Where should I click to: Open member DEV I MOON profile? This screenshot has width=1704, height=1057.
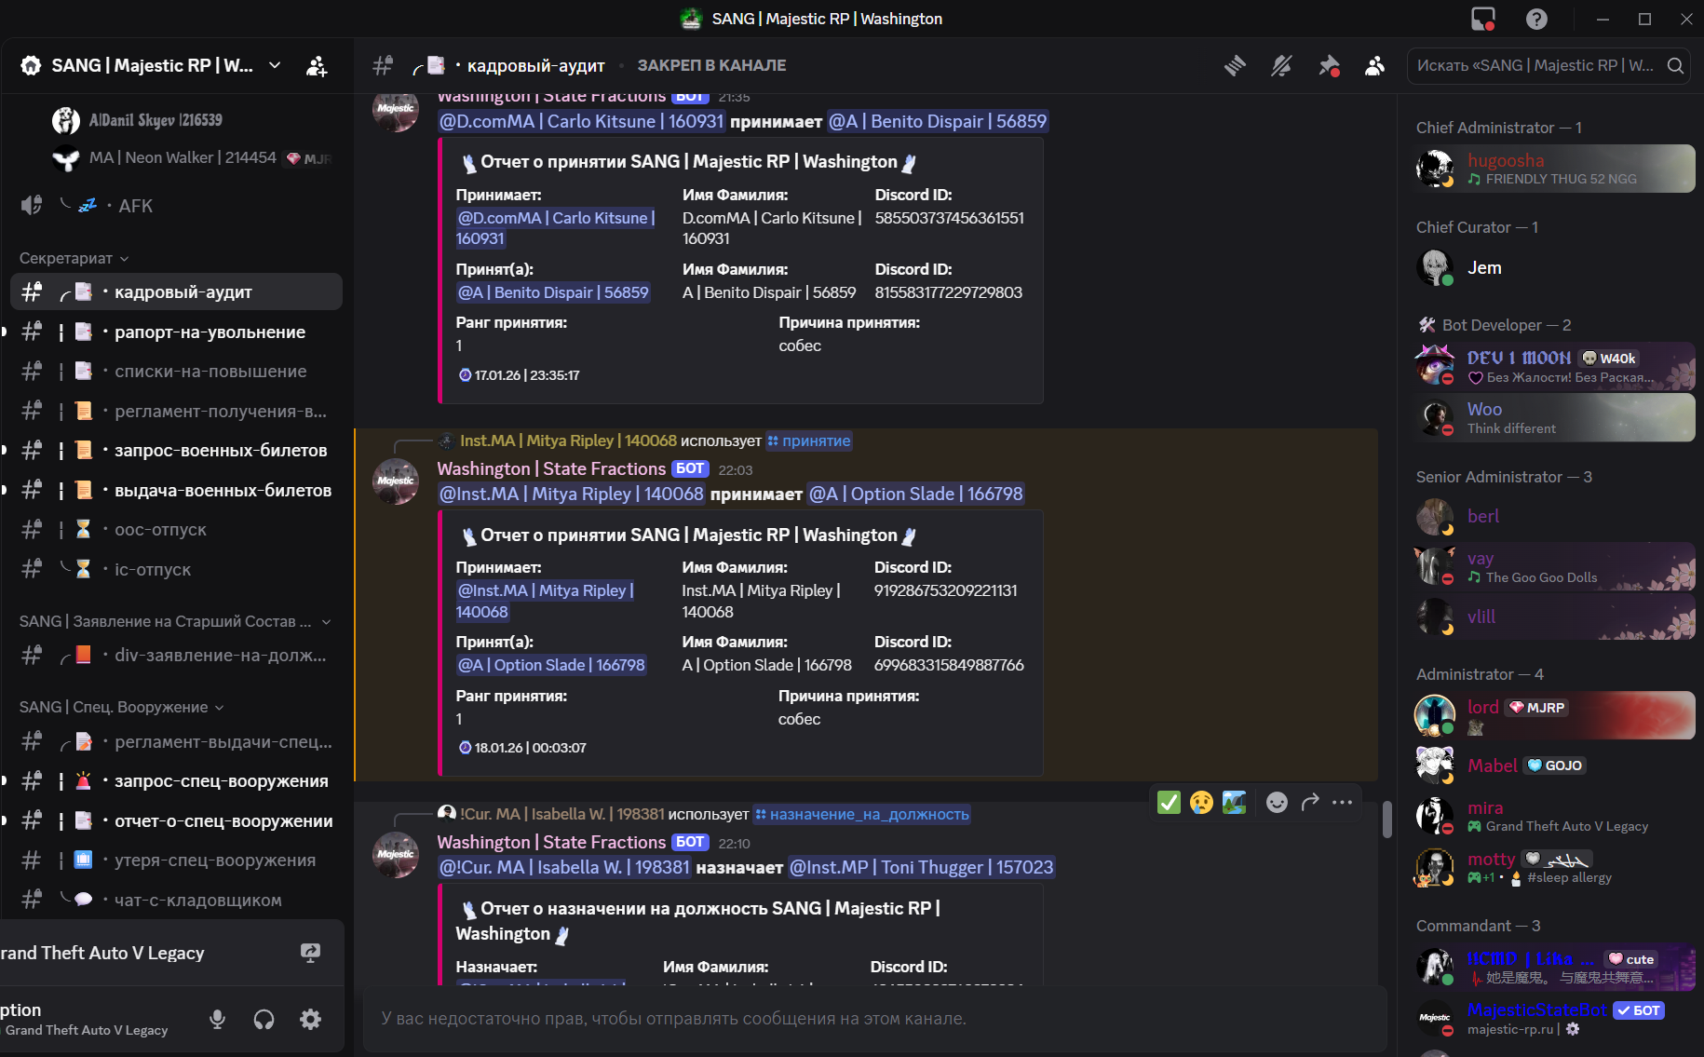[x=1554, y=366]
